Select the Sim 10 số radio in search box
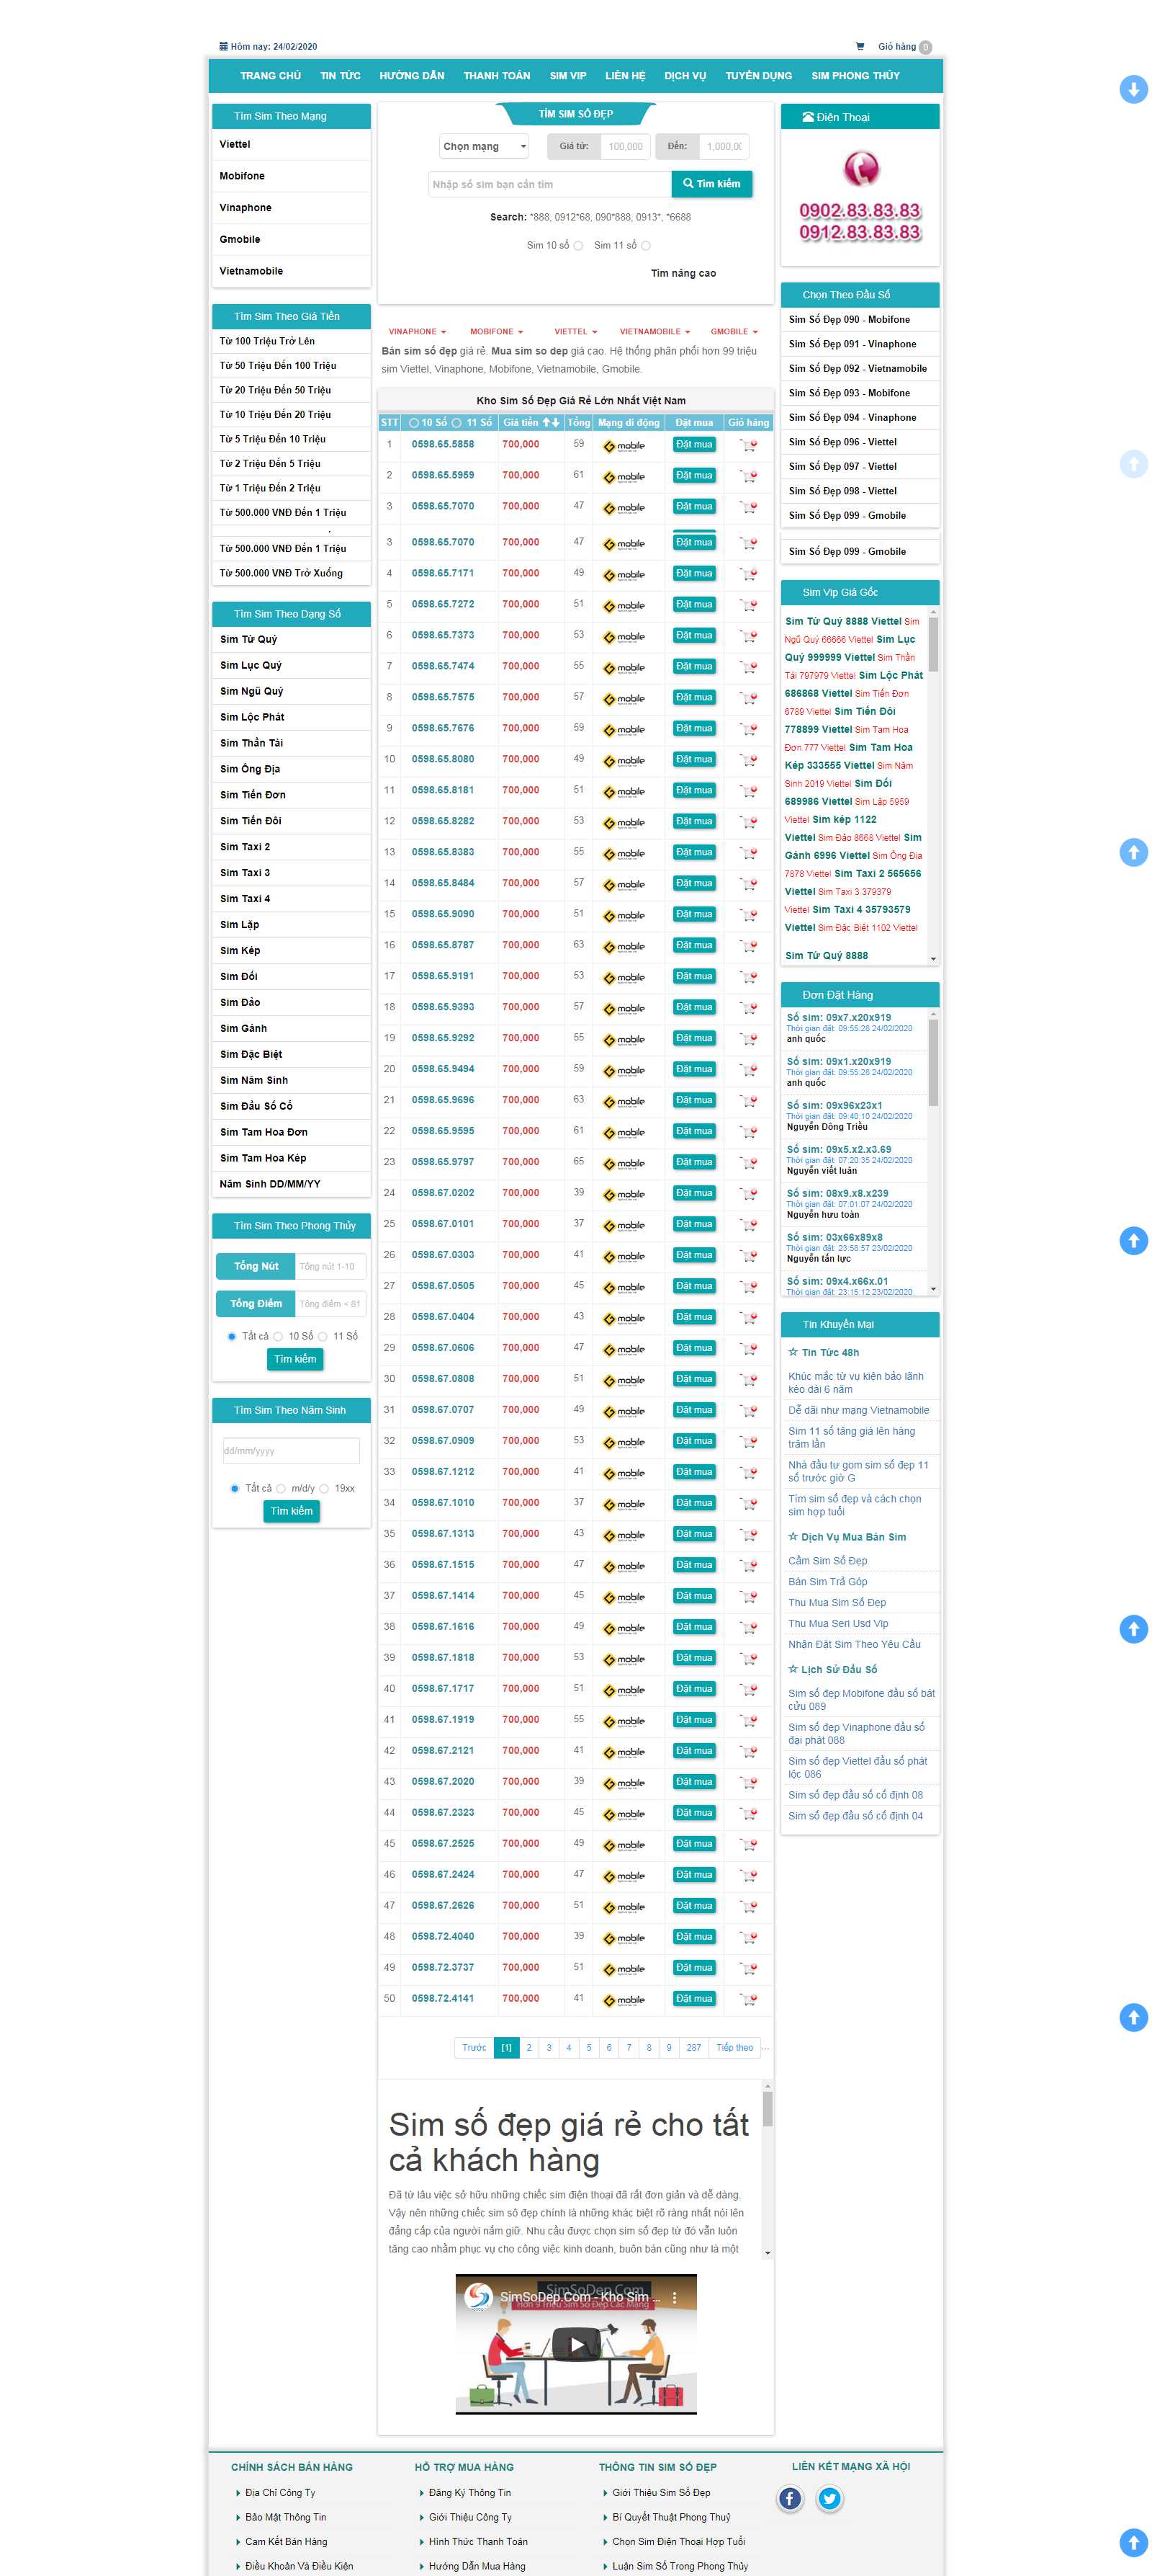Screen dimensions: 1152x2576 (577, 246)
